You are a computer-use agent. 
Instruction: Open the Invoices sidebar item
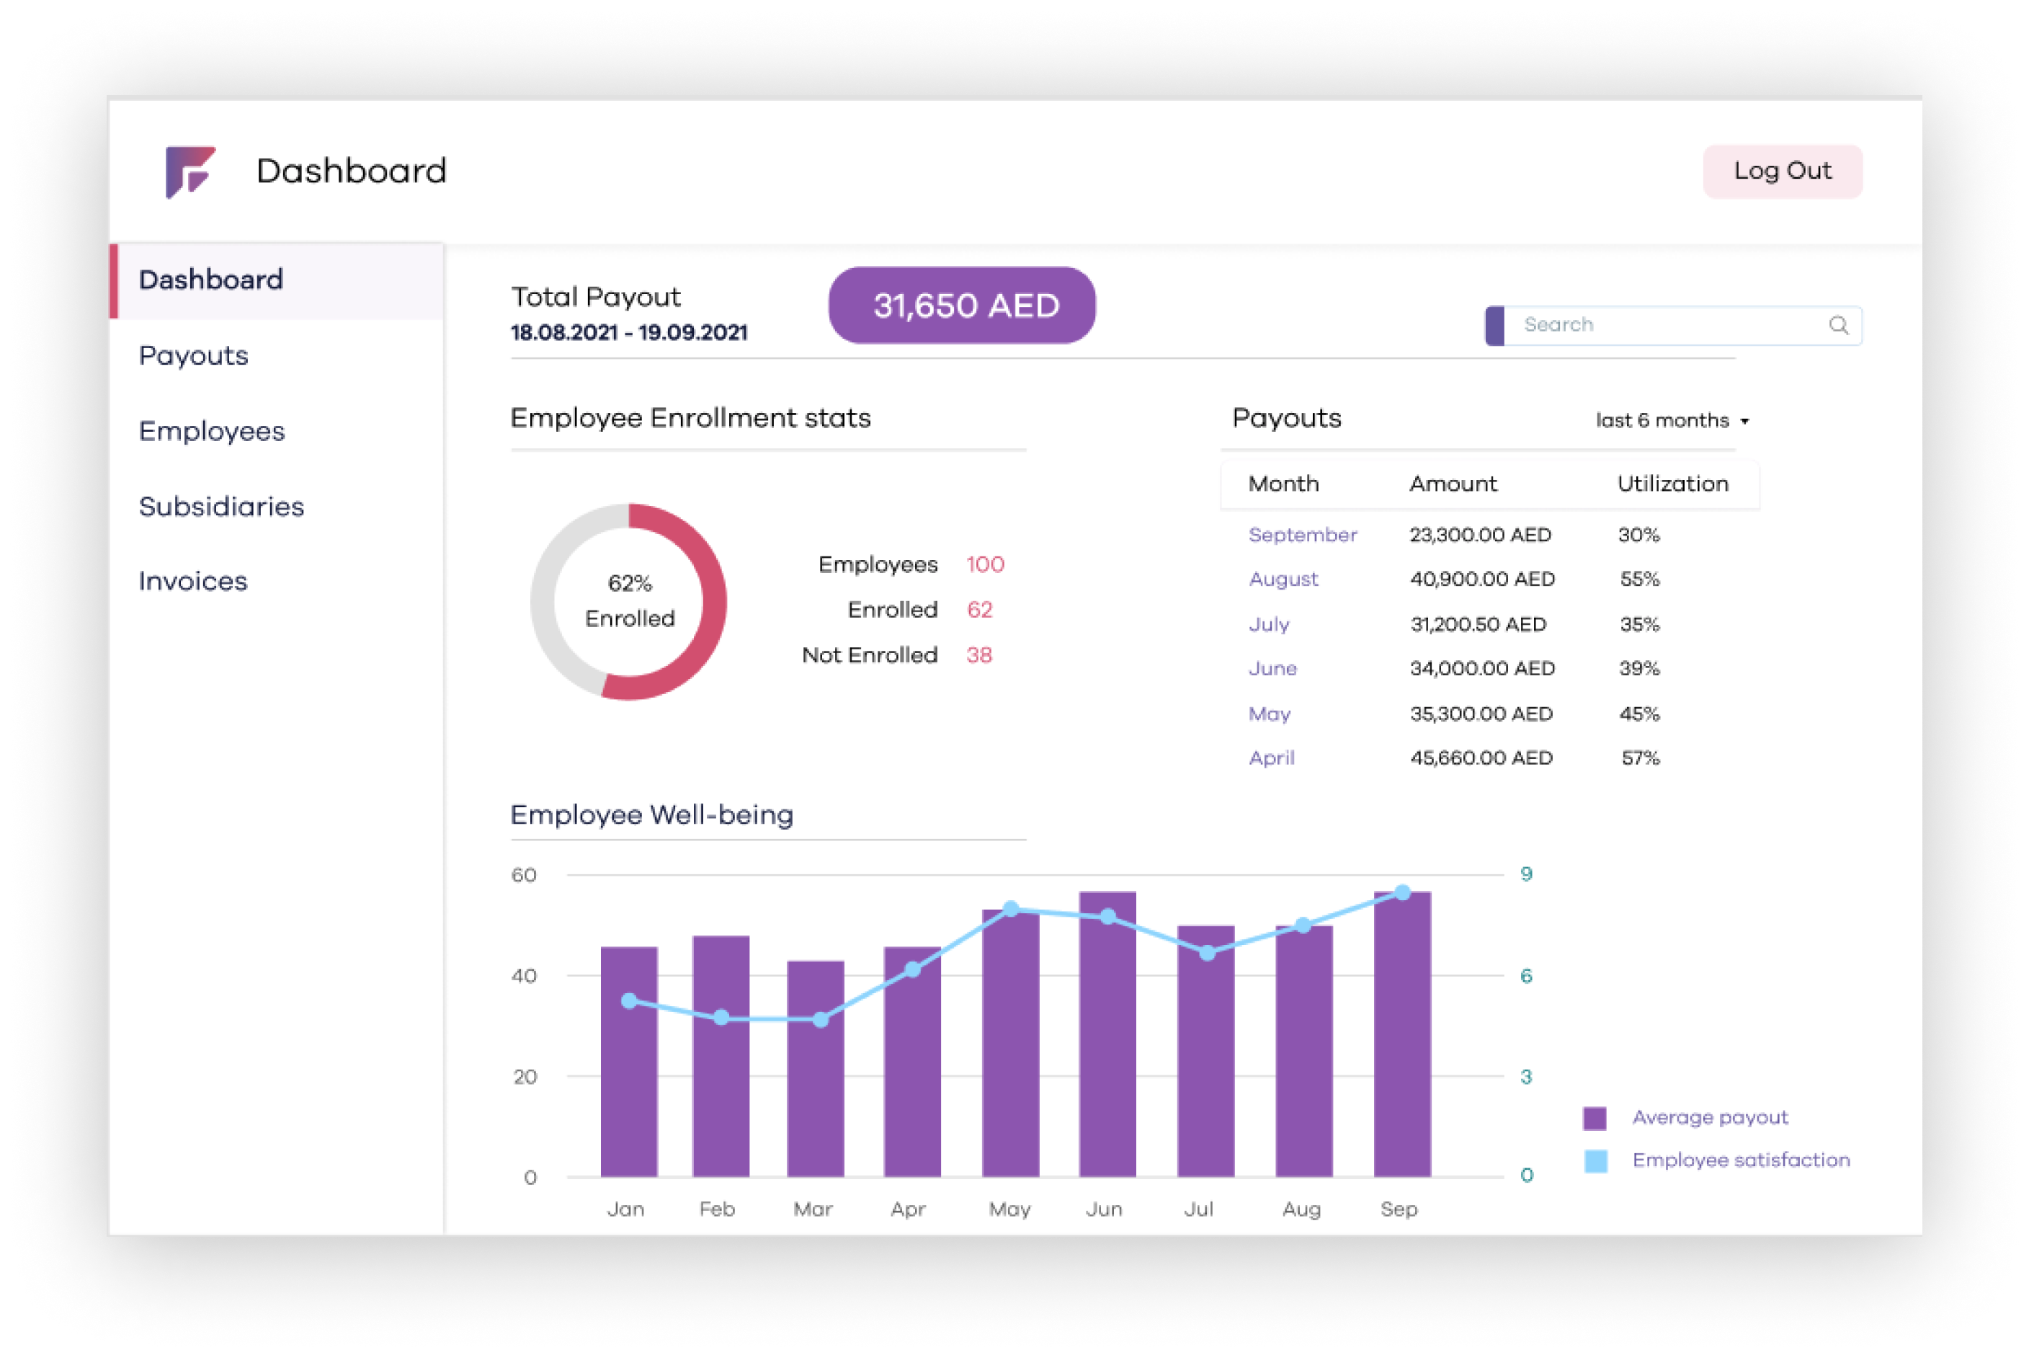coord(192,581)
